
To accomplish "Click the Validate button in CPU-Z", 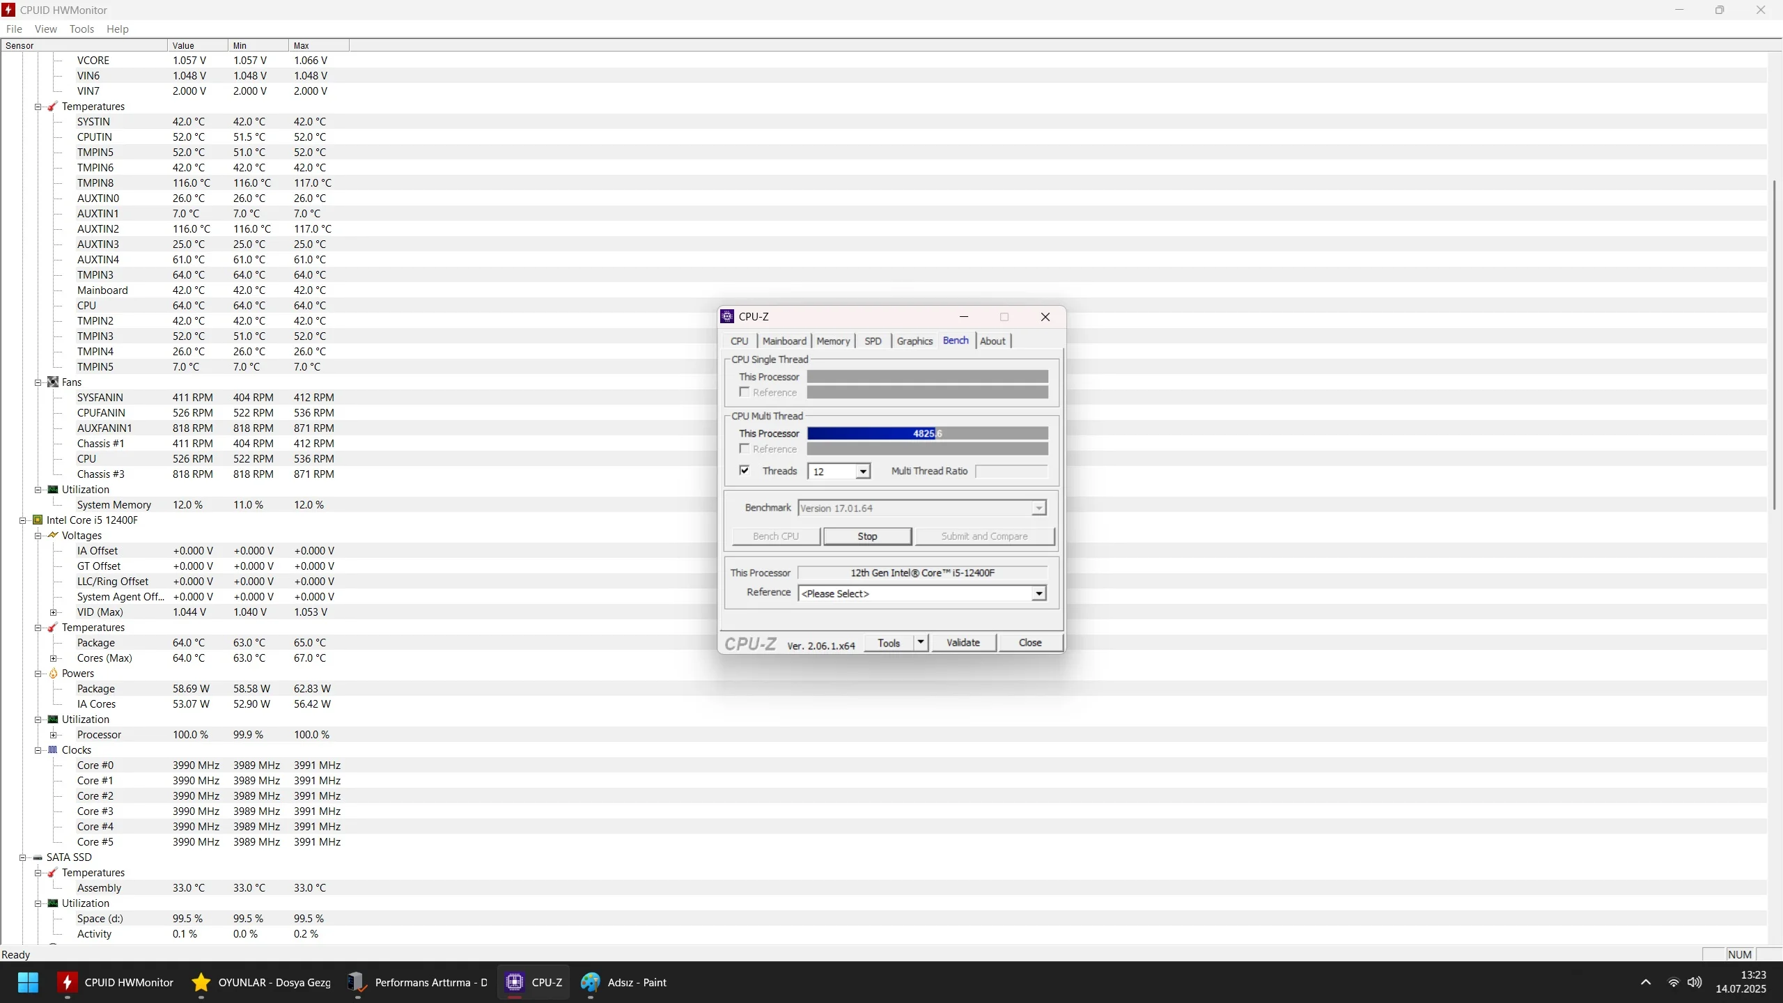I will coord(963,643).
